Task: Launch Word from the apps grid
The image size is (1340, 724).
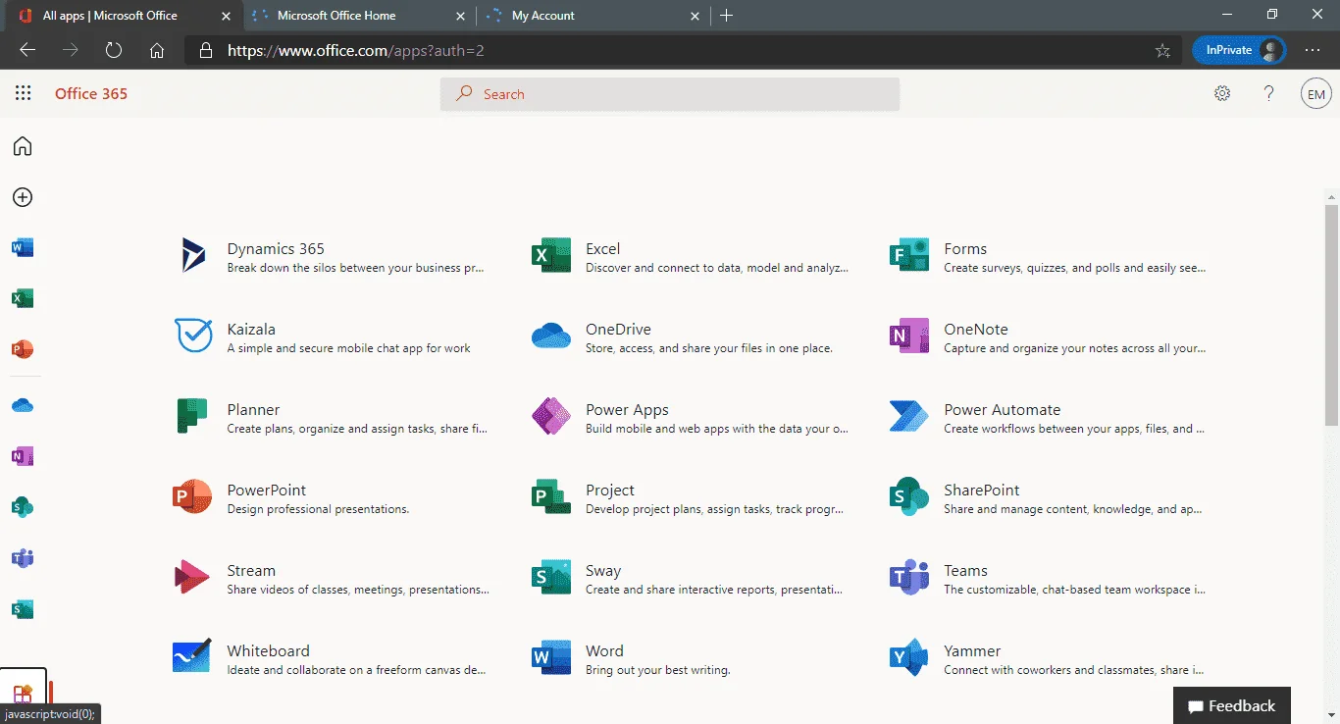Action: (550, 657)
